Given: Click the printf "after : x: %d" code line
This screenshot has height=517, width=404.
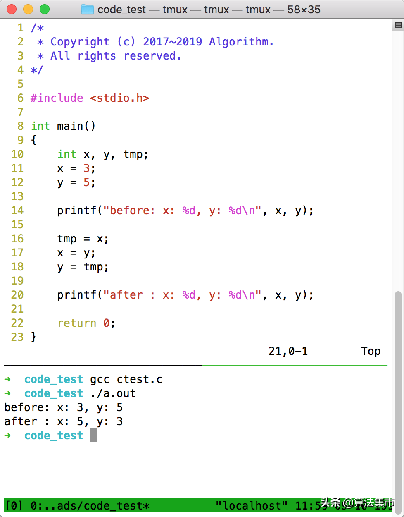Looking at the screenshot, I should 185,295.
